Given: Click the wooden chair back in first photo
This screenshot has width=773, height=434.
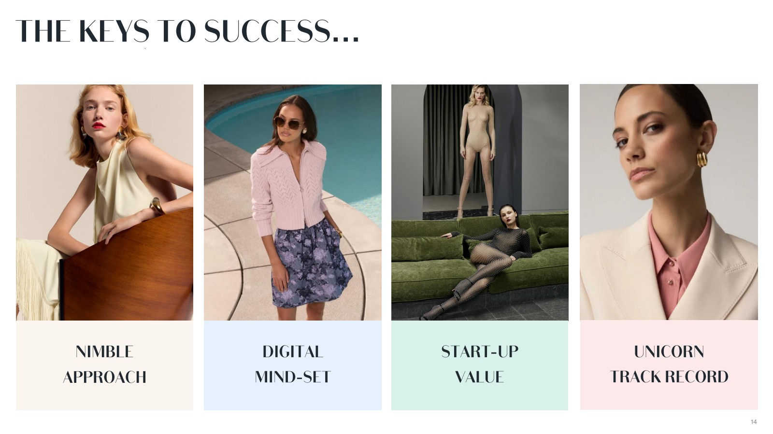Looking at the screenshot, I should (x=127, y=270).
